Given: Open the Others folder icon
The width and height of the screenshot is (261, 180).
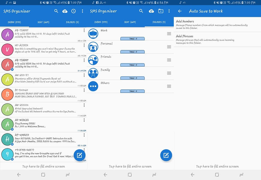Looking at the screenshot, I should [93, 86].
